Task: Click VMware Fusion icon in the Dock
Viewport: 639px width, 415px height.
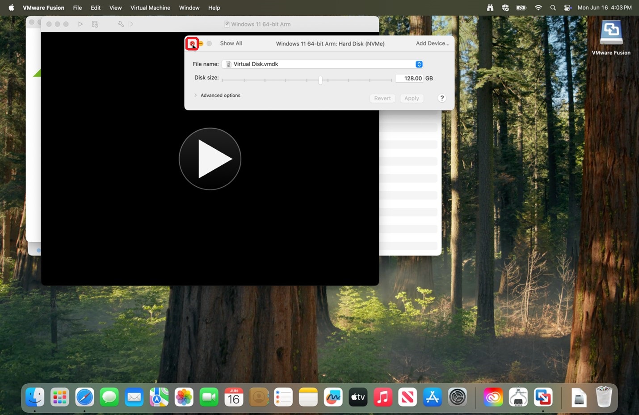Action: point(543,397)
